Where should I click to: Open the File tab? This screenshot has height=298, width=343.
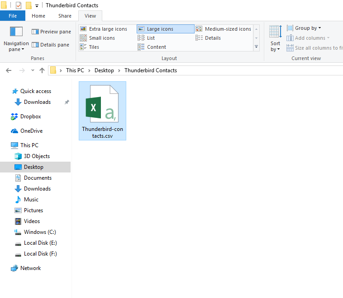(13, 16)
